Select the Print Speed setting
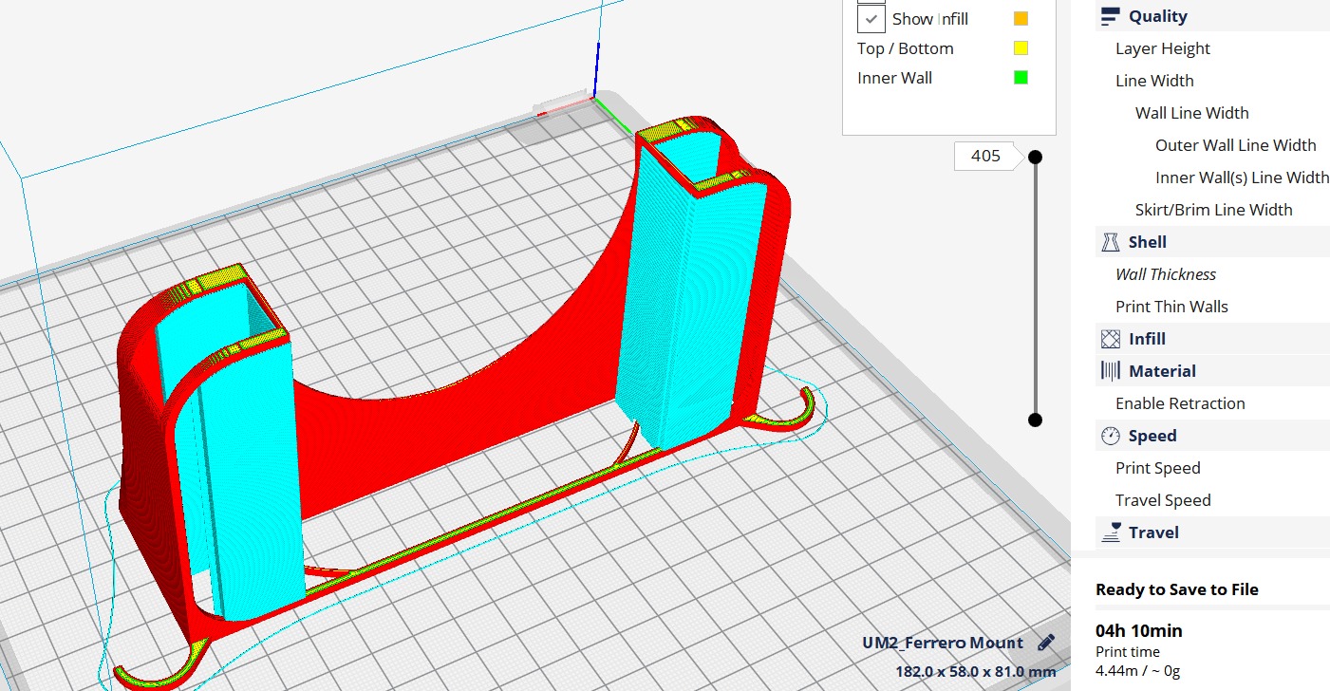The image size is (1330, 691). tap(1158, 468)
